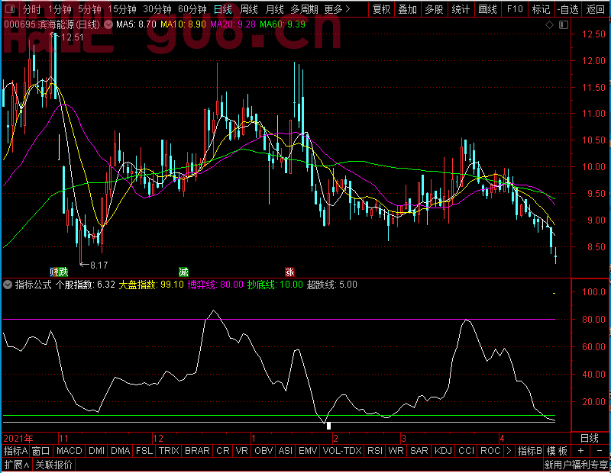The height and width of the screenshot is (473, 611).
Task: Click the 抄底线: 10.00 label
Action: tap(275, 285)
